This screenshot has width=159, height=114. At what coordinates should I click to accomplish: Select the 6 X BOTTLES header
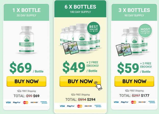80,9
